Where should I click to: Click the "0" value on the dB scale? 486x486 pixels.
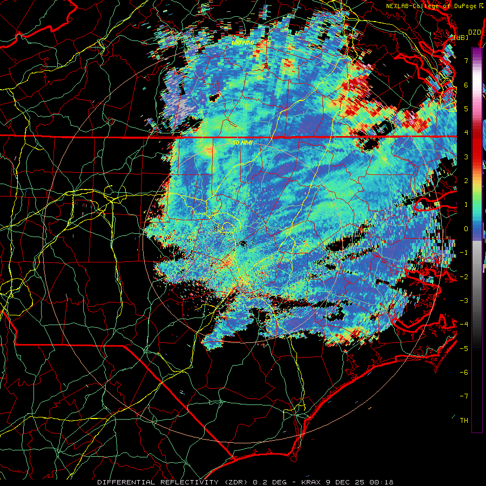466,229
